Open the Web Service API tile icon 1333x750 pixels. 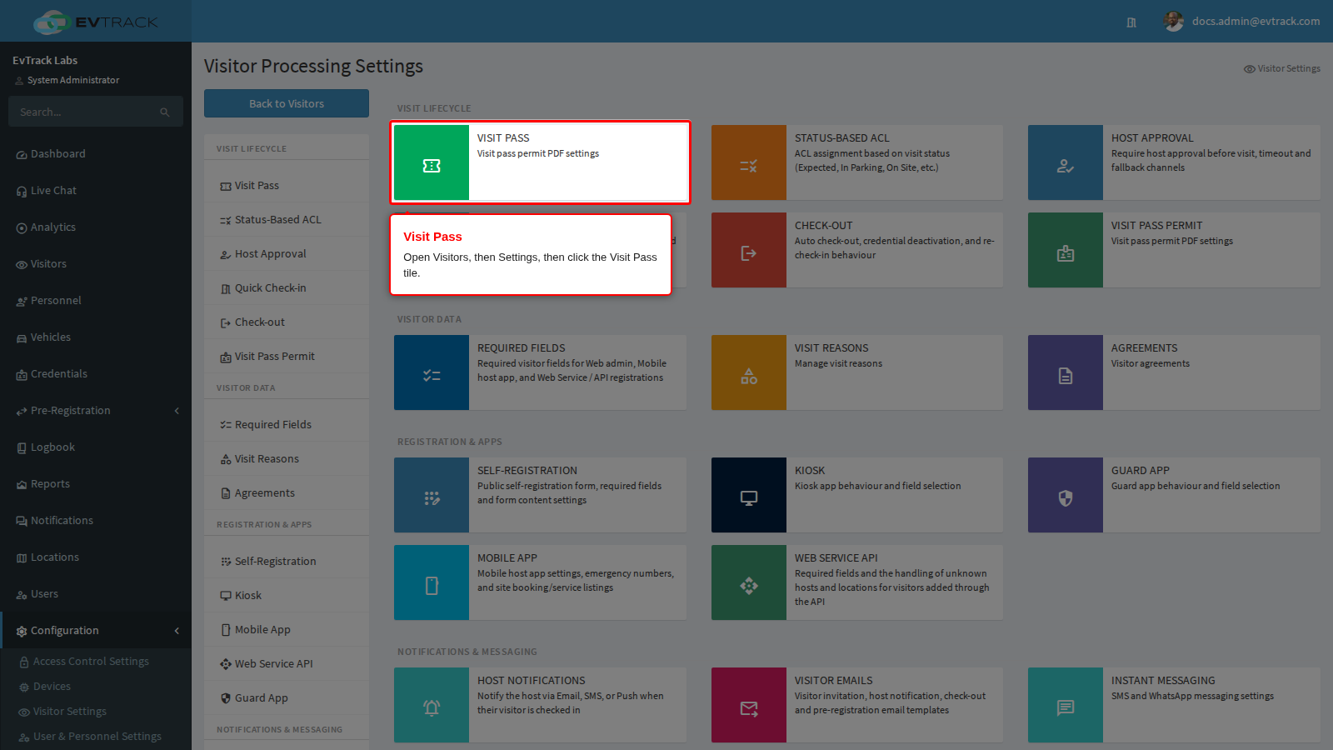(x=749, y=582)
